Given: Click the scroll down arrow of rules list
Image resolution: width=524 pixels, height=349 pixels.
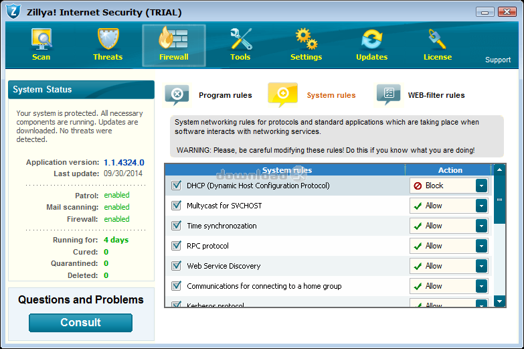Looking at the screenshot, I should (500, 301).
